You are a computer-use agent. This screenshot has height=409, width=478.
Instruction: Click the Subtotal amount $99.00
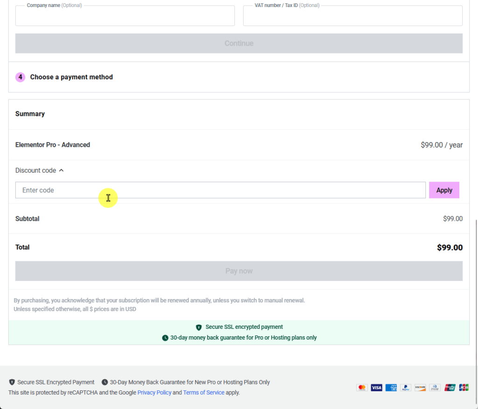click(453, 219)
